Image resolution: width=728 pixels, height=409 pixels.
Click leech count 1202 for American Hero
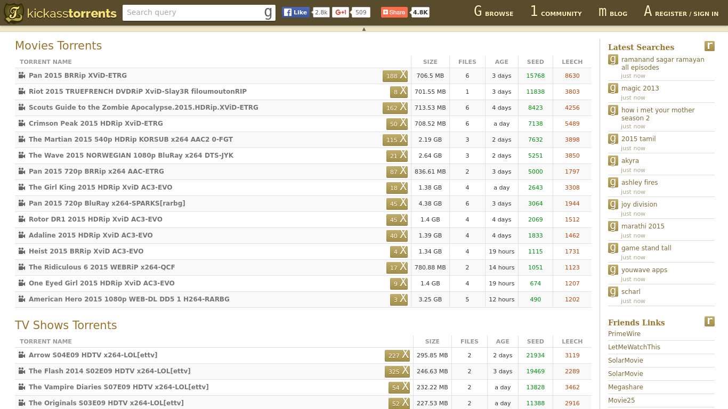572,299
